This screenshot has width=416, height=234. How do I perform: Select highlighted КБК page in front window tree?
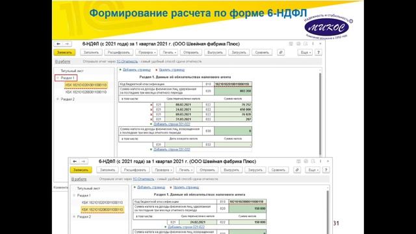point(102,209)
